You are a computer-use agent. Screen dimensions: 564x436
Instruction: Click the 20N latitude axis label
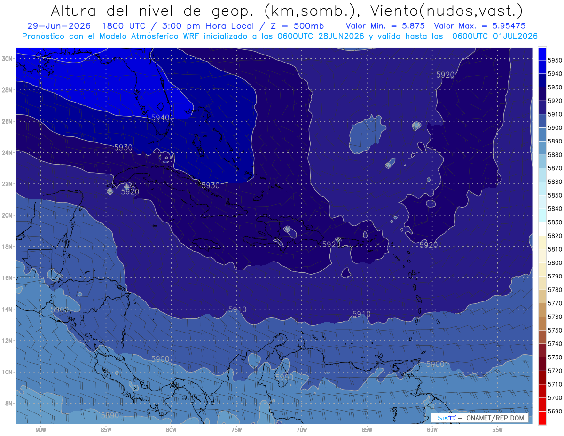pos(8,215)
